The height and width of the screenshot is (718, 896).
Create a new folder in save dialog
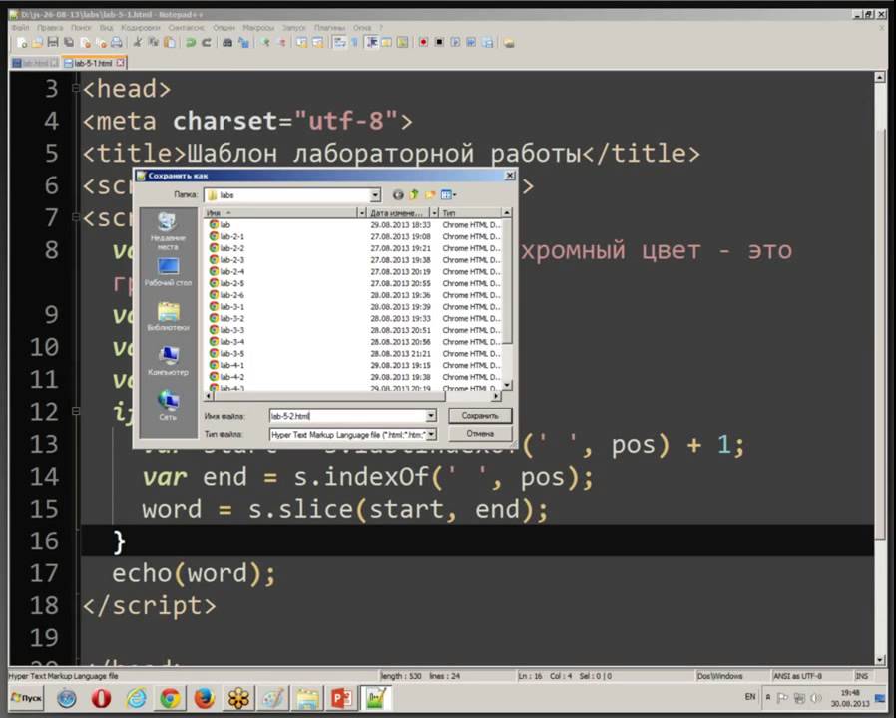pyautogui.click(x=430, y=195)
